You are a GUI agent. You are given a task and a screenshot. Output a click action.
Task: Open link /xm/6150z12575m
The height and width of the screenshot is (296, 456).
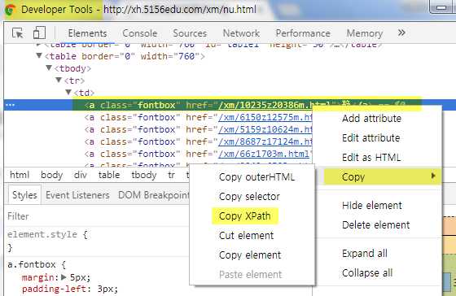265,117
